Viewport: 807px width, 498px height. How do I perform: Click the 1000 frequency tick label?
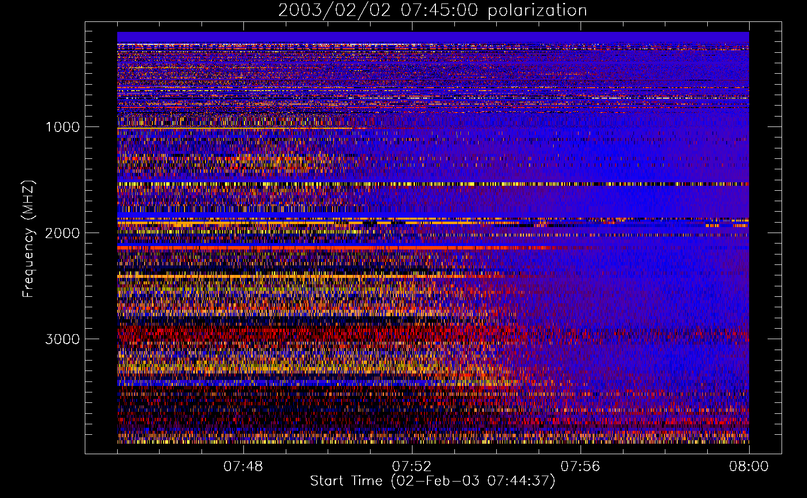pyautogui.click(x=63, y=127)
